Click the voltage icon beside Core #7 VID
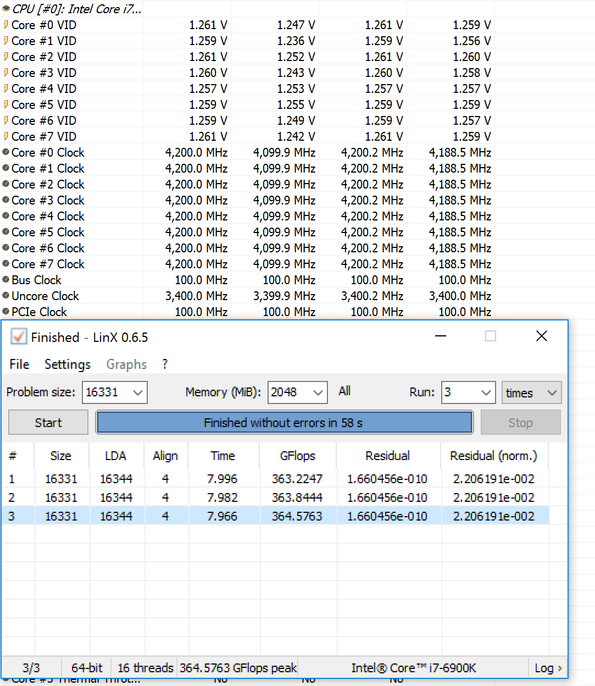Screen dimensions: 595x686 pos(6,136)
